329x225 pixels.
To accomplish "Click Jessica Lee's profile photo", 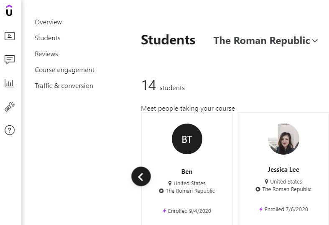I will point(283,139).
